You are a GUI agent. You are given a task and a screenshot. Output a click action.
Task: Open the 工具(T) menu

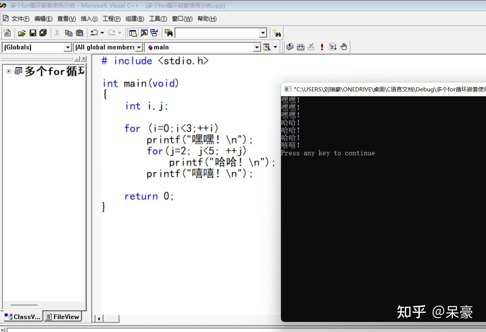click(x=158, y=19)
